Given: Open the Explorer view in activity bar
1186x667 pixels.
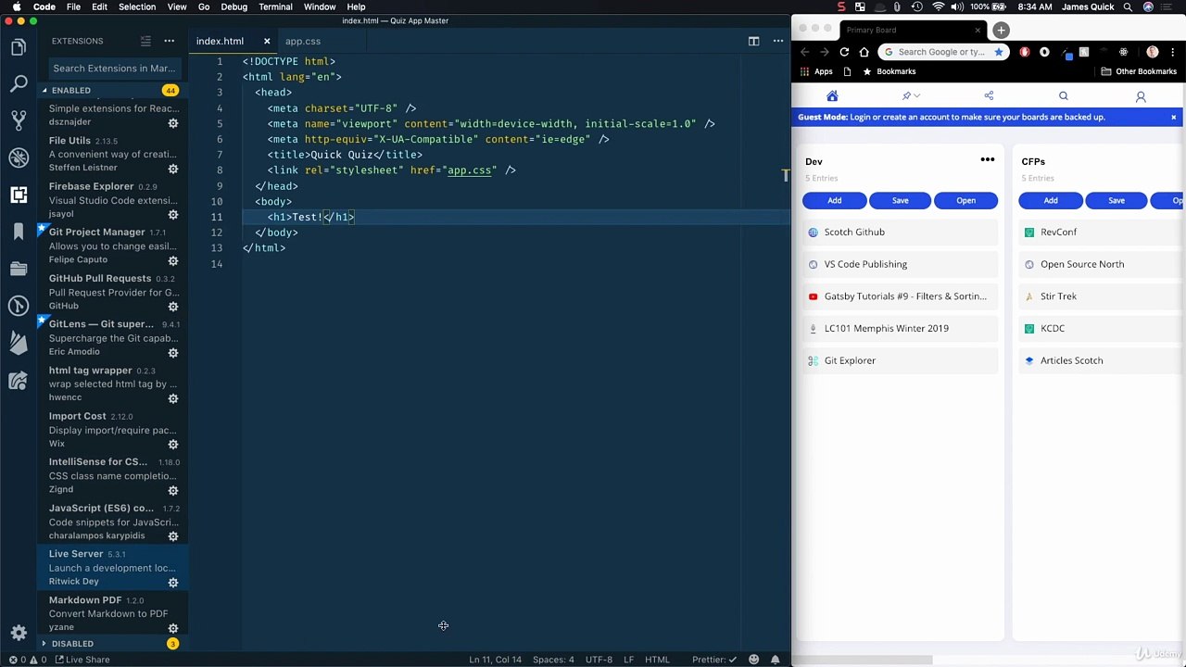Looking at the screenshot, I should tap(19, 48).
